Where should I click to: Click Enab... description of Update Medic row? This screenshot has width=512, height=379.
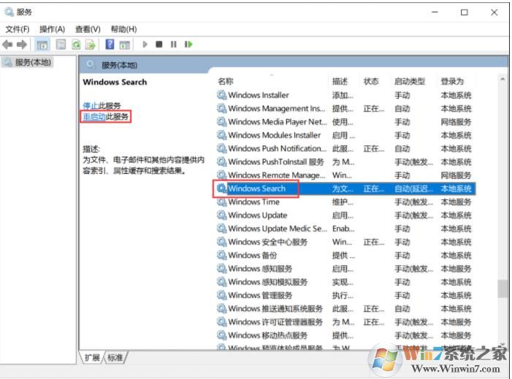pyautogui.click(x=343, y=229)
